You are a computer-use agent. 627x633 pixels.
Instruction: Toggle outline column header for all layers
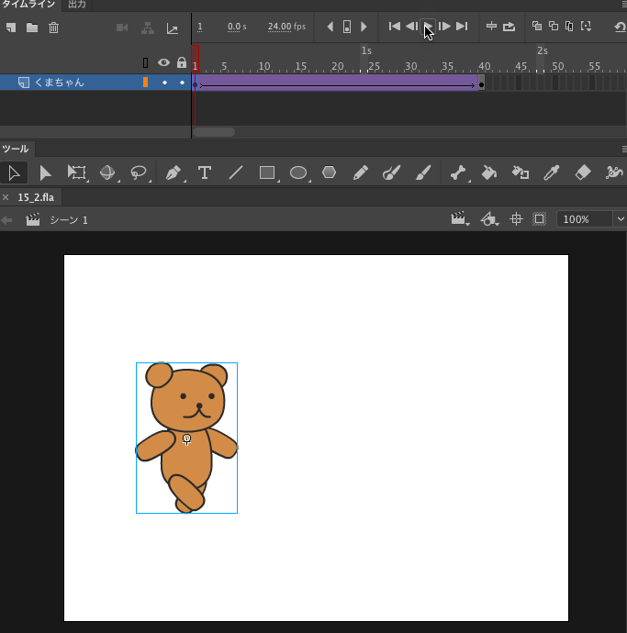coord(145,62)
